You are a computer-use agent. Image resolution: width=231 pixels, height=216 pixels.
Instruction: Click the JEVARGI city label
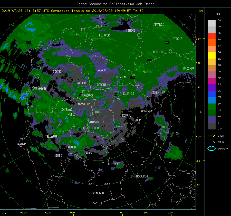[x=158, y=25]
